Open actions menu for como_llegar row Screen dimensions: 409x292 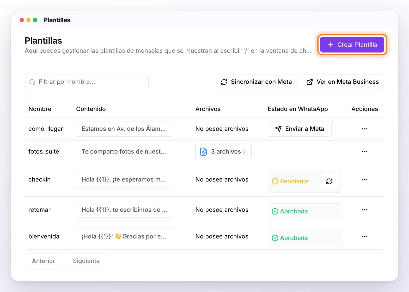[x=364, y=129]
